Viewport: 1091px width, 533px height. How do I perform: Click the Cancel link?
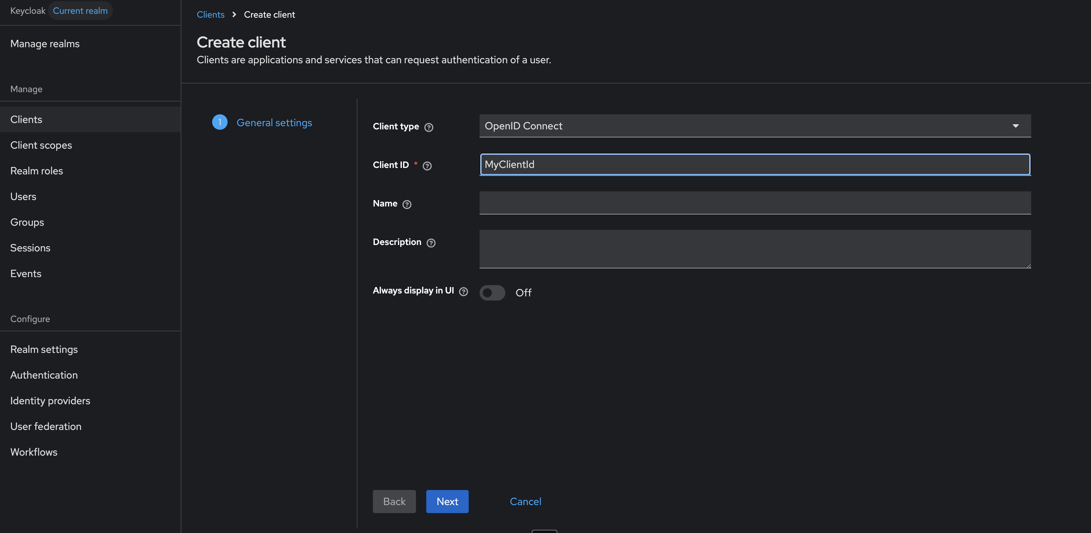[x=525, y=501]
